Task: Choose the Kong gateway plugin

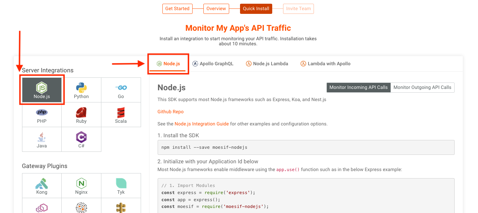Action: [42, 185]
